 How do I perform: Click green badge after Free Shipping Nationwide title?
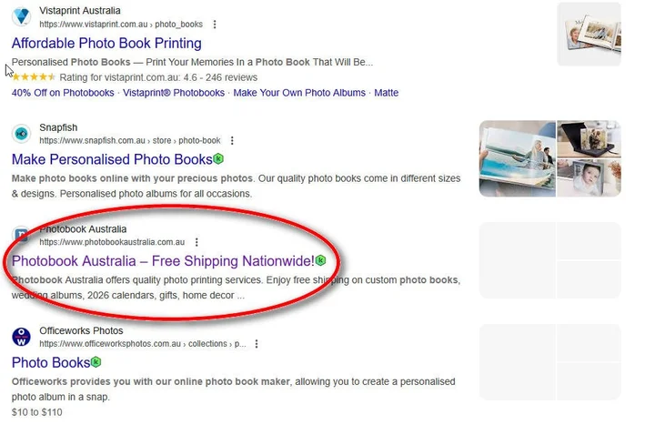(x=320, y=261)
